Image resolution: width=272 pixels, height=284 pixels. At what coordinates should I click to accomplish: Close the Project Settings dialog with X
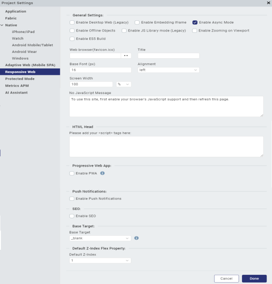tap(269, 3)
